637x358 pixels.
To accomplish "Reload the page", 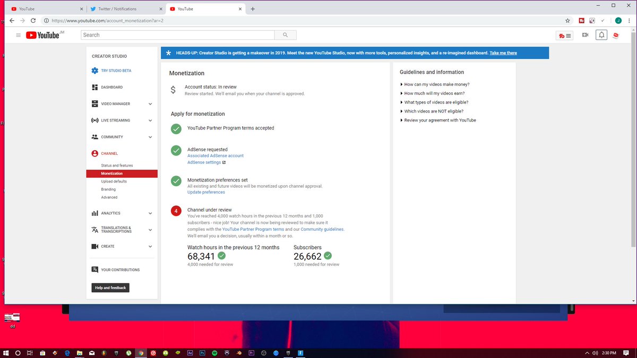I will (33, 21).
